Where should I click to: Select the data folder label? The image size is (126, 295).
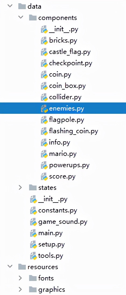click(x=34, y=6)
